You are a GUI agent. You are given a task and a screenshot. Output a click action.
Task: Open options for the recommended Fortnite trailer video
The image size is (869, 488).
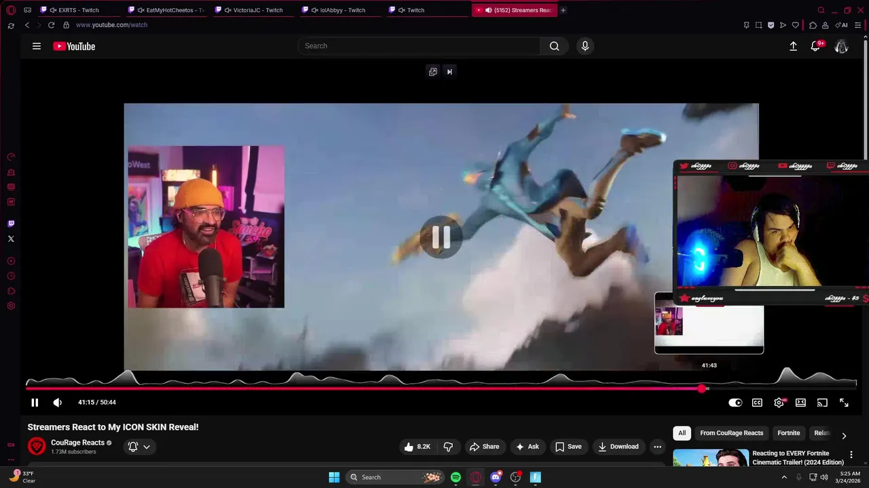pos(851,455)
